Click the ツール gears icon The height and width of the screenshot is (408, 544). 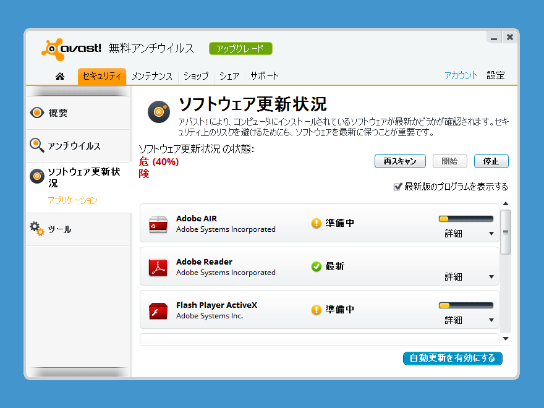point(36,229)
